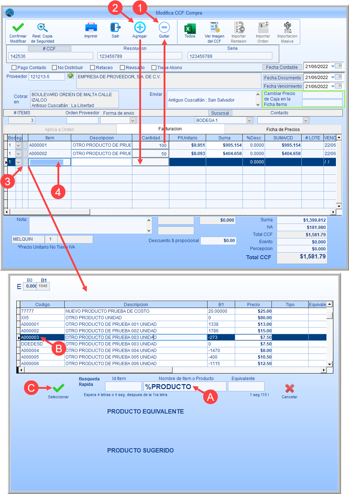Open the Contacto dropdown

tap(306, 120)
